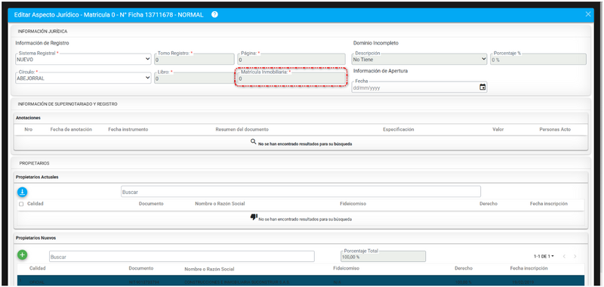Click the Porcentaje Total field
The height and width of the screenshot is (287, 604).
pyautogui.click(x=383, y=256)
